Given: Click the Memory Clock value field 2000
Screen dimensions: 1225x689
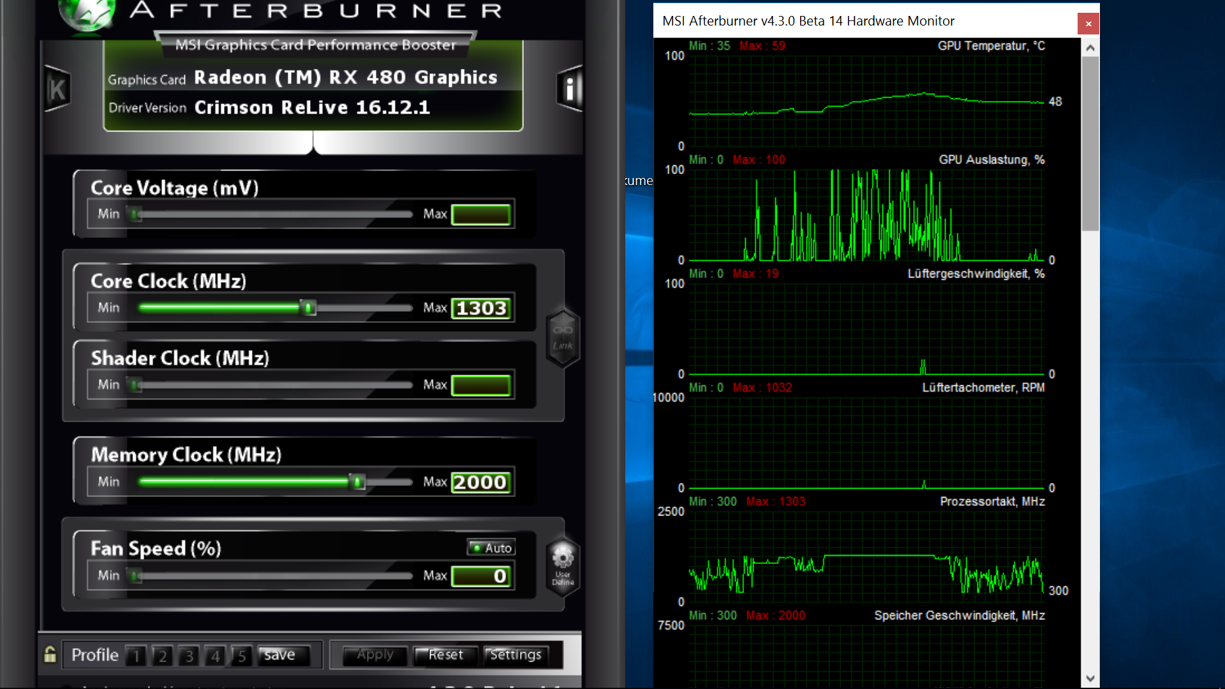Looking at the screenshot, I should [481, 482].
